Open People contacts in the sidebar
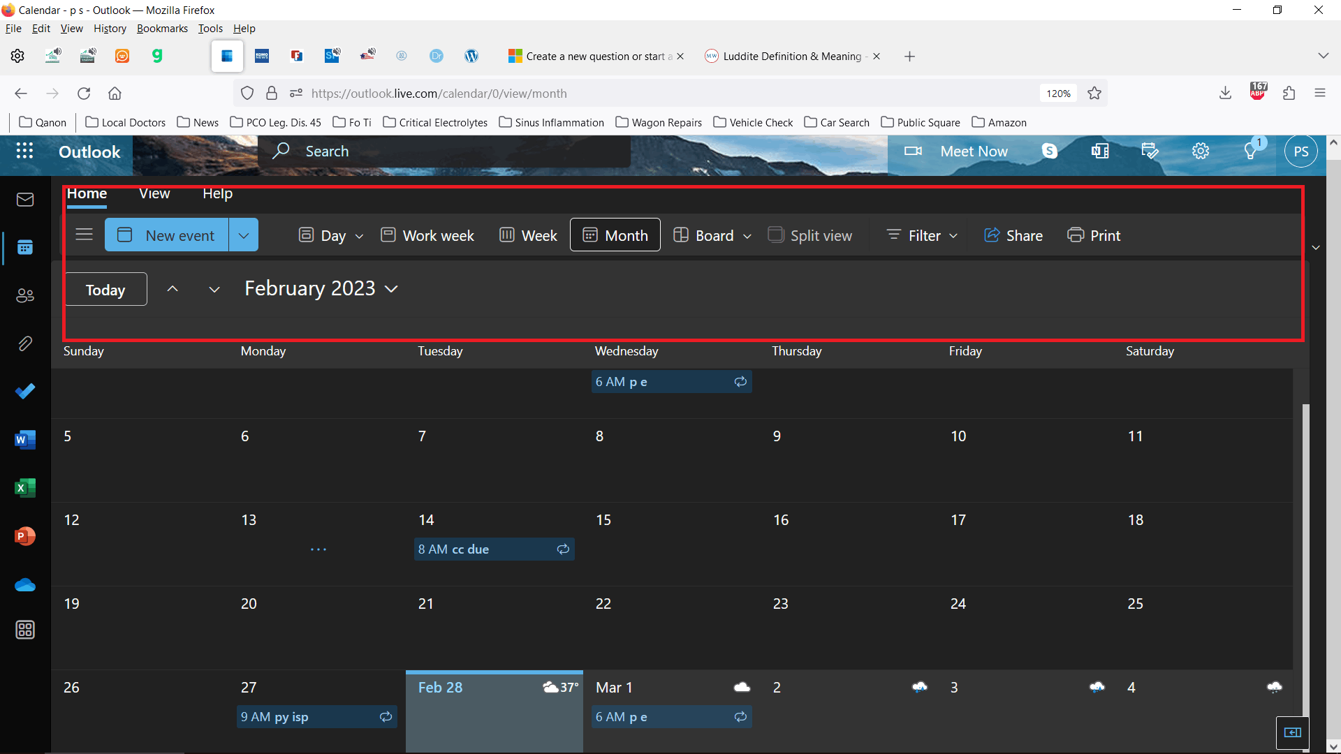The height and width of the screenshot is (754, 1341). tap(25, 295)
